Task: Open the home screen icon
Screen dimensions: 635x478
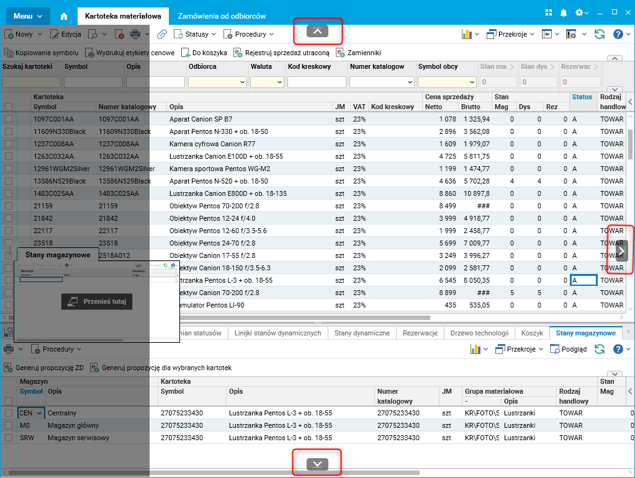Action: click(x=63, y=16)
